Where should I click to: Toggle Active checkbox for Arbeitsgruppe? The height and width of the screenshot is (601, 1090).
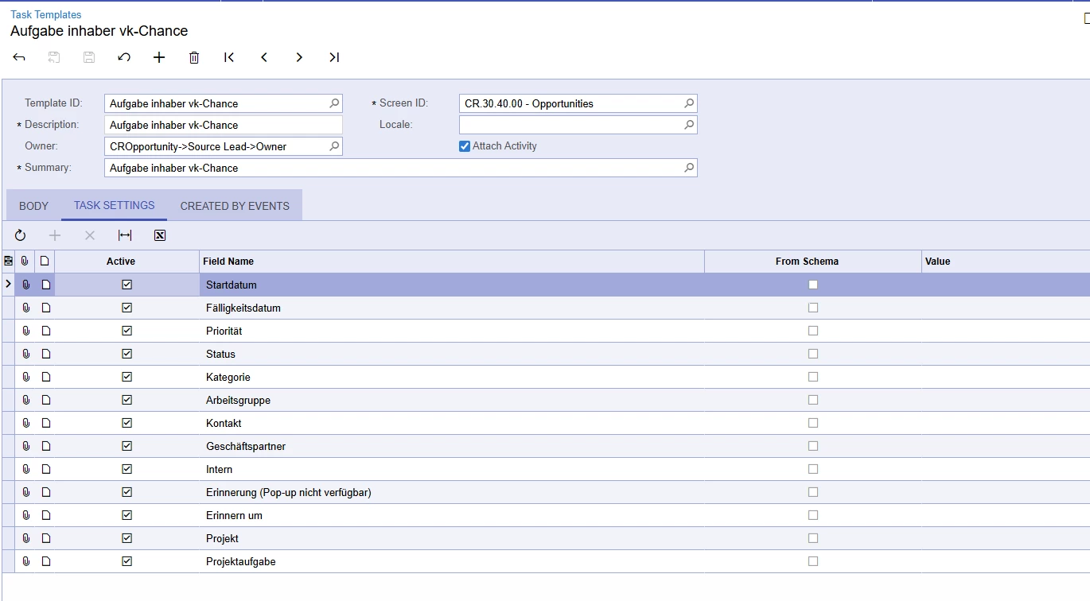coord(127,400)
